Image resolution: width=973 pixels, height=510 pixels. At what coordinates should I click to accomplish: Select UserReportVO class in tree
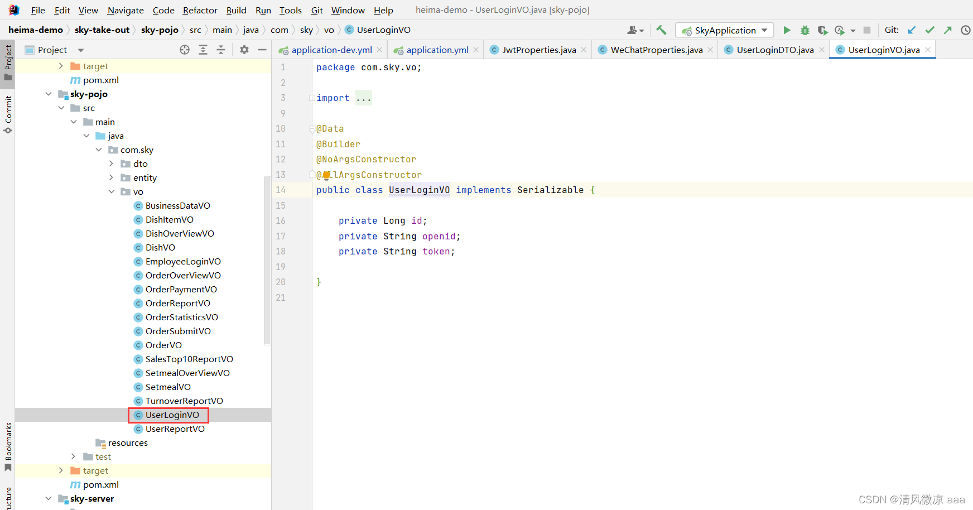pyautogui.click(x=175, y=429)
